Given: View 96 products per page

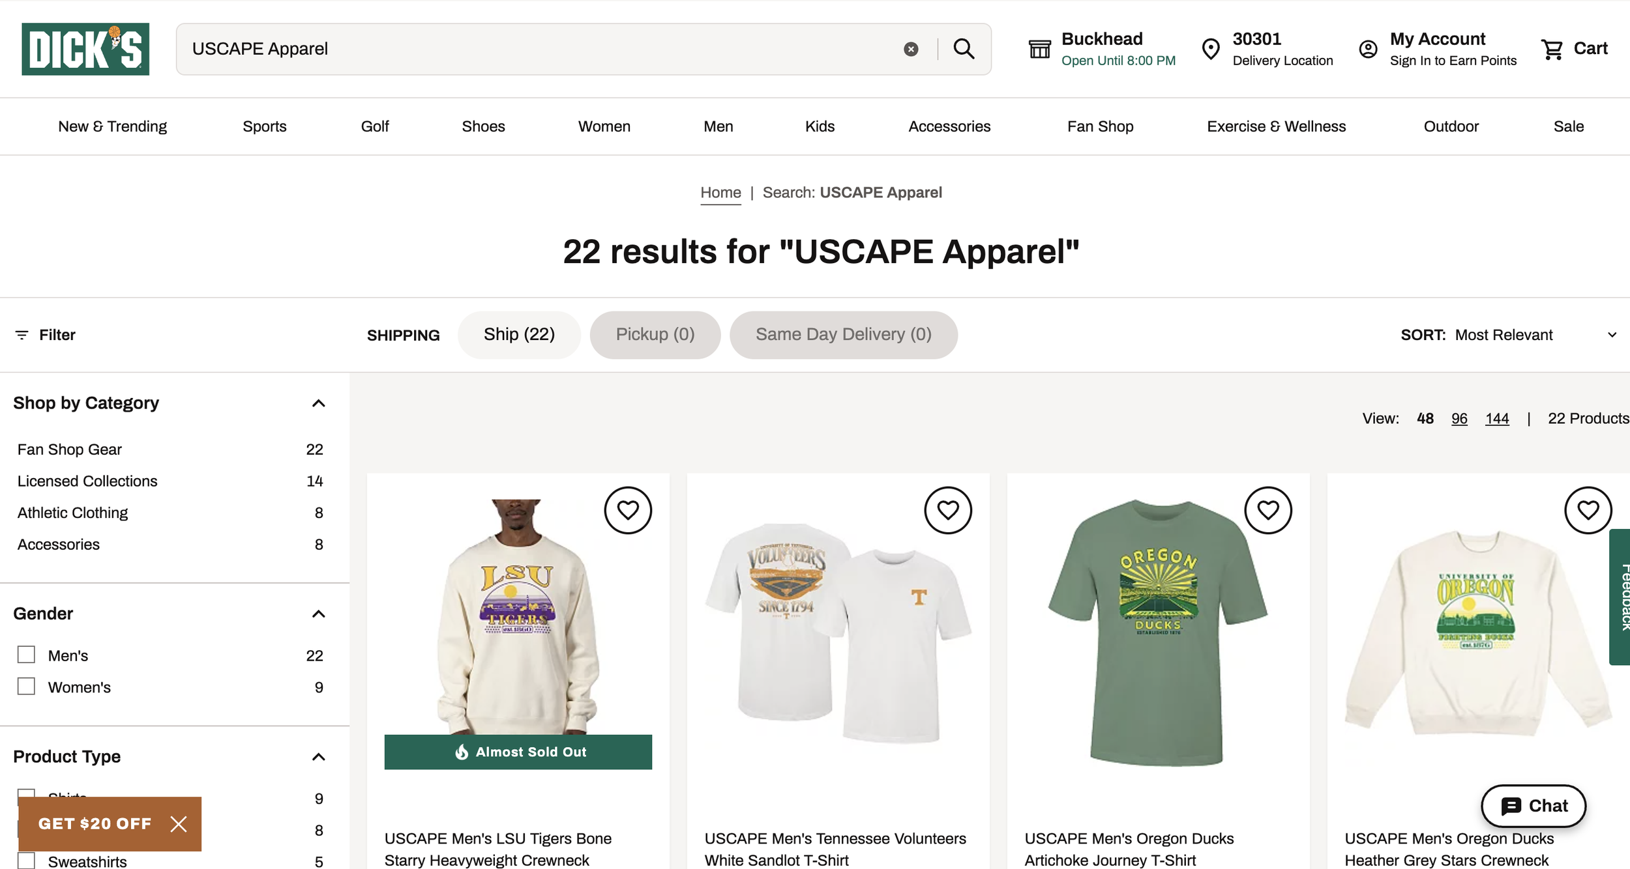Looking at the screenshot, I should [1459, 418].
